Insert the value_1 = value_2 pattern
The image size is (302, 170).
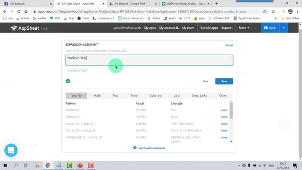click(224, 124)
